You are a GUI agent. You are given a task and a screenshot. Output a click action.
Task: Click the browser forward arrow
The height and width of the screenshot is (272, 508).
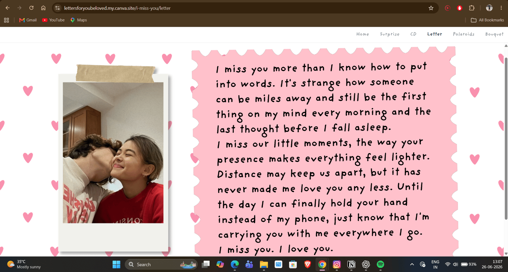[x=19, y=8]
